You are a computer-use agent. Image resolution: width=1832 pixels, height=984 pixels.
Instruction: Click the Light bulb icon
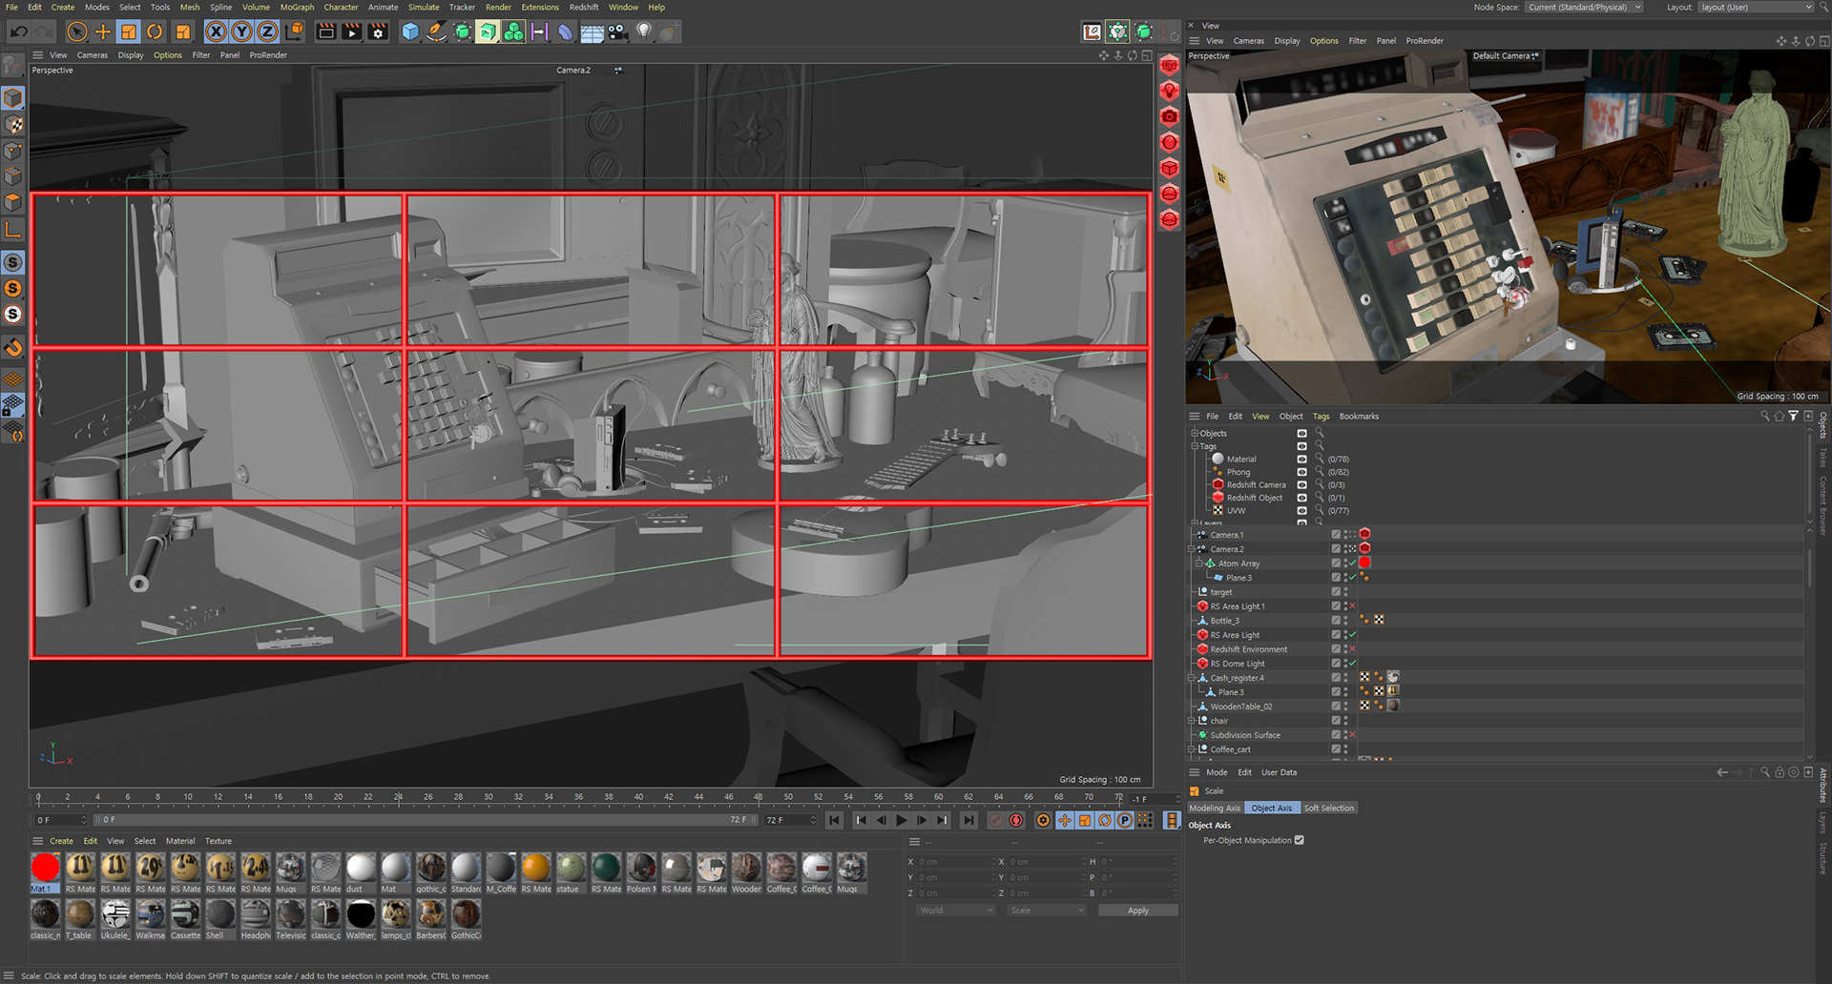click(644, 31)
